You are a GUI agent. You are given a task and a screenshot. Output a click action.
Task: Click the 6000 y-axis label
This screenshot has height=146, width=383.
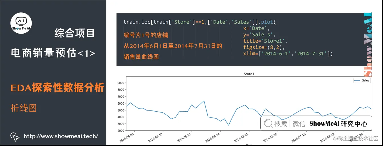(121, 103)
